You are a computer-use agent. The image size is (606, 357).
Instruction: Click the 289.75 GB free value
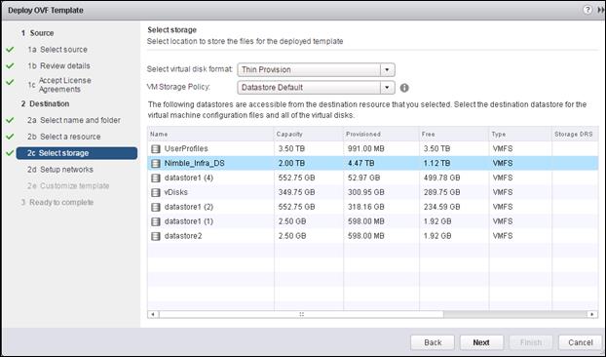[x=441, y=192]
